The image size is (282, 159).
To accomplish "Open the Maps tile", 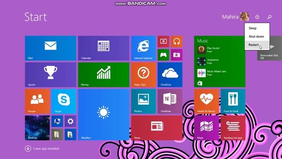I will [207, 128].
